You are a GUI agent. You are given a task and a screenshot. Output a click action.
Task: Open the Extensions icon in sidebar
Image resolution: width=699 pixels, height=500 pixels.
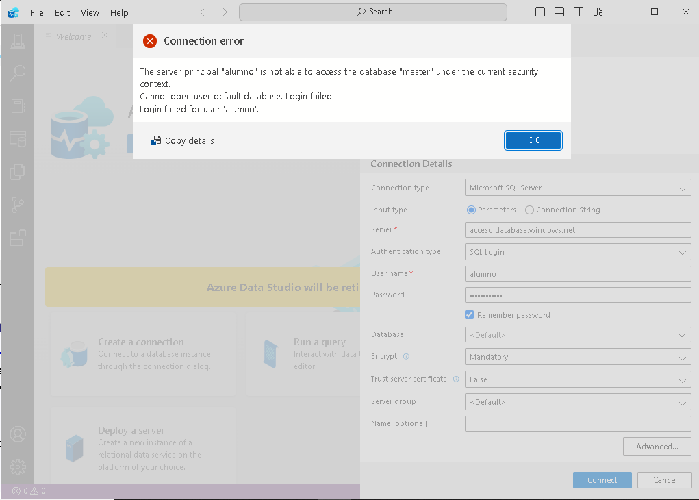18,238
